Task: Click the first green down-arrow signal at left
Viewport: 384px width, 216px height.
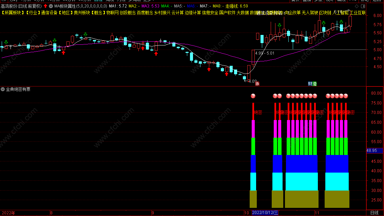Action: 6,42
